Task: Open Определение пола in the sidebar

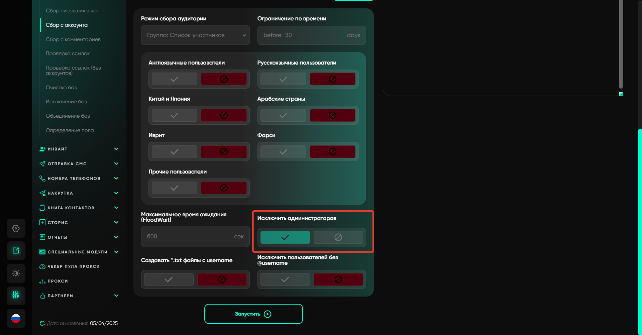Action: tap(70, 130)
